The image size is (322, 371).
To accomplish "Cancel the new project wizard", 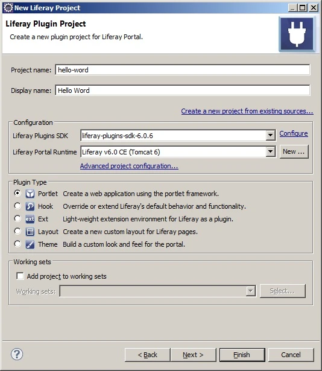I will (x=291, y=355).
